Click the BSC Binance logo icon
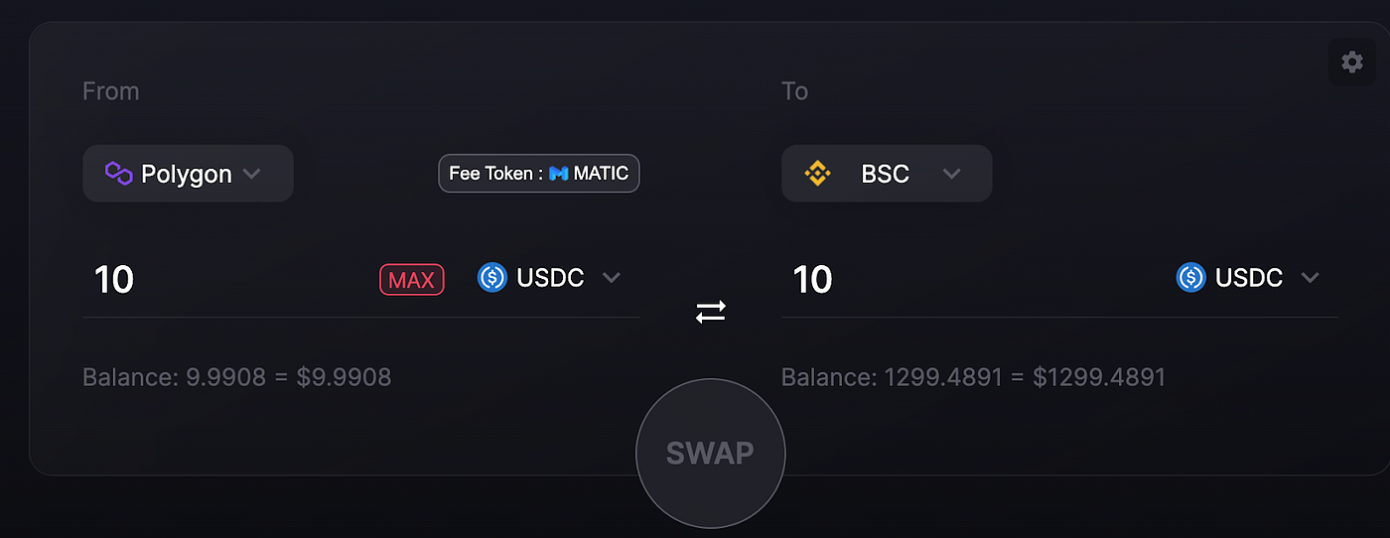1390x538 pixels. pos(817,174)
